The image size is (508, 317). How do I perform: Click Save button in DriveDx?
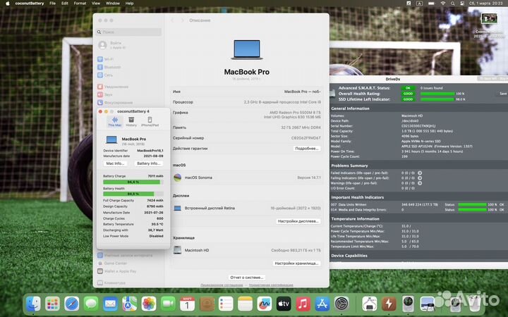(502, 94)
